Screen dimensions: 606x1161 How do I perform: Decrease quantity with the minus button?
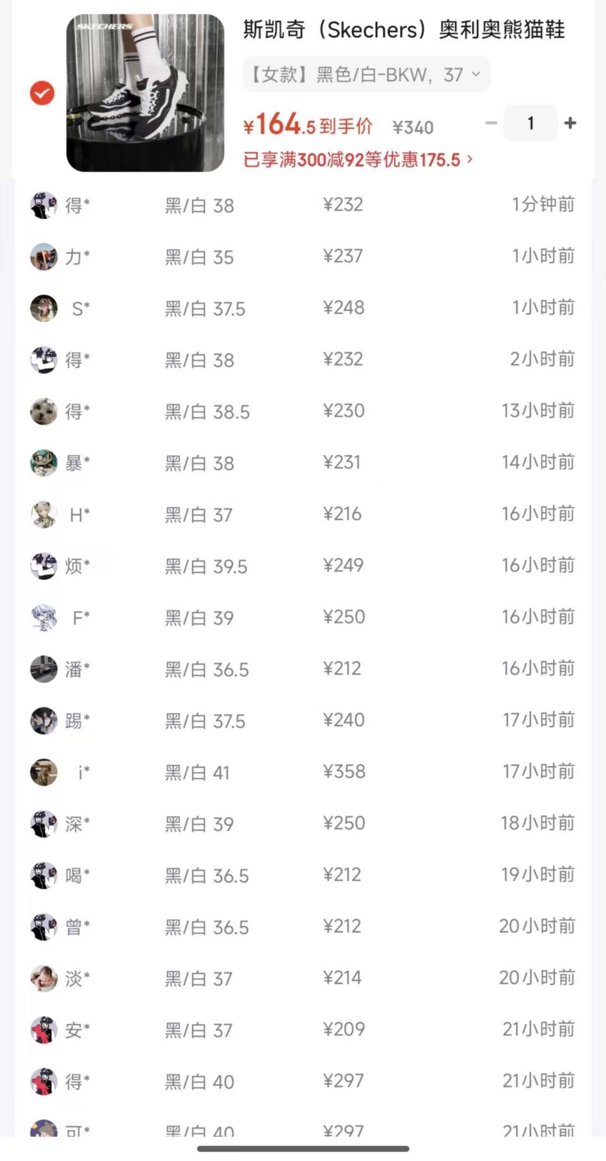(x=491, y=123)
